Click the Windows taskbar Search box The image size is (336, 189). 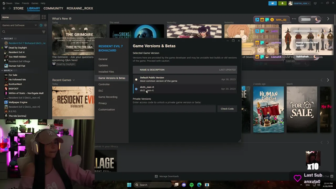coord(153,185)
